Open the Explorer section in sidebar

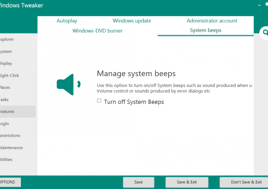(7, 39)
